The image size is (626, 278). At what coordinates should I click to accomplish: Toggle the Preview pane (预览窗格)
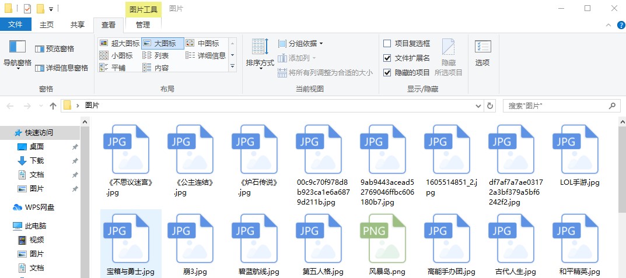click(x=55, y=48)
